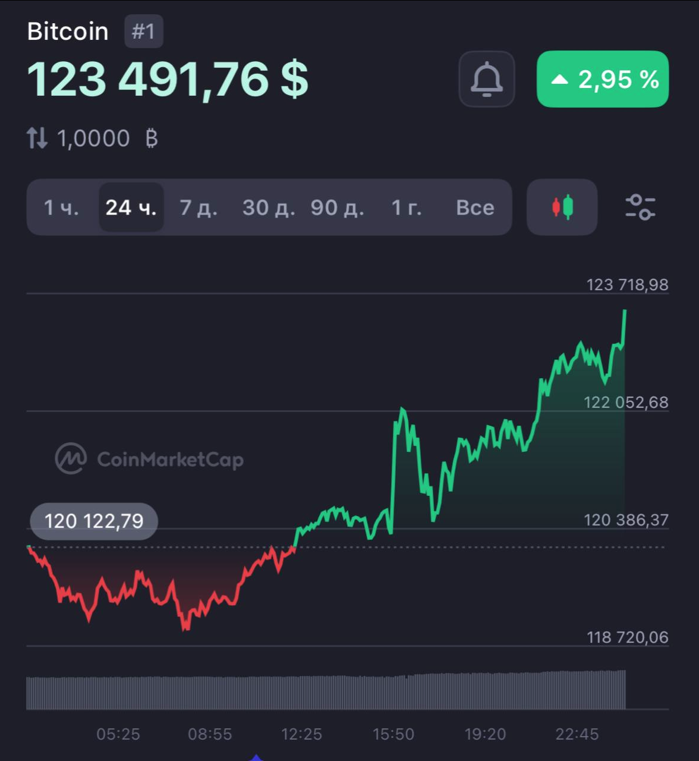Tap the 120 122,79 opening price label

coord(94,521)
